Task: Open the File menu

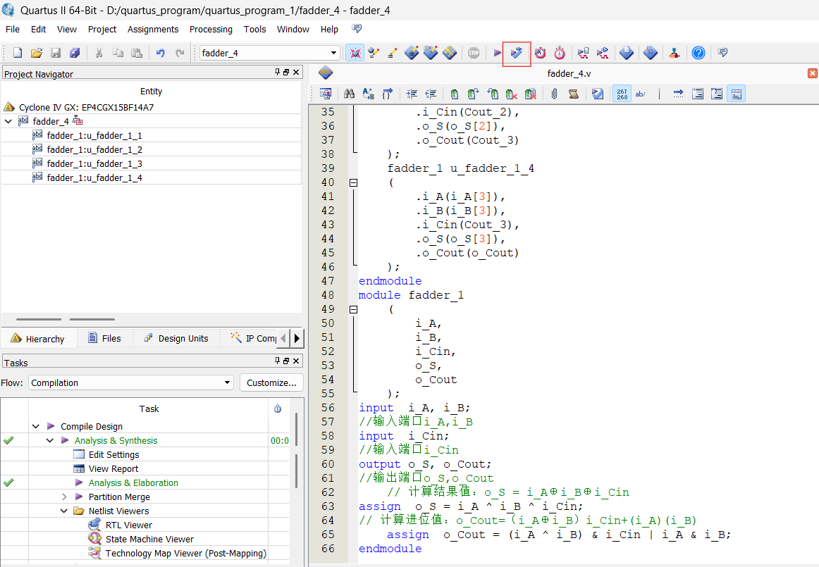Action: [x=13, y=30]
